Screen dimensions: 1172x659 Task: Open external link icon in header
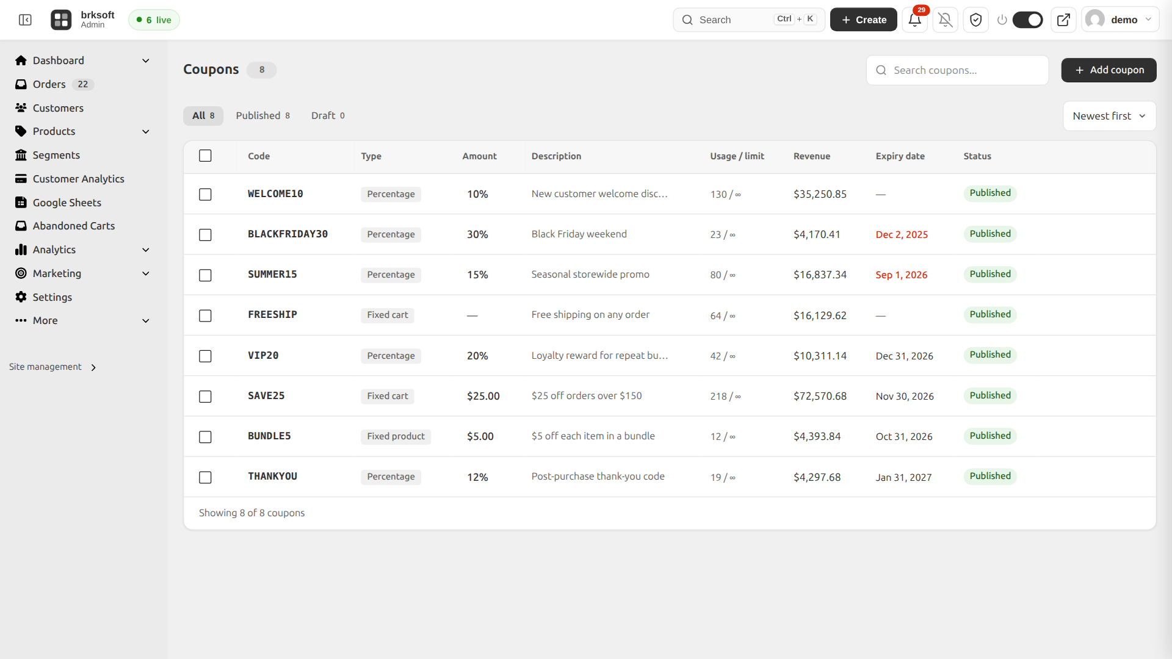click(1063, 20)
